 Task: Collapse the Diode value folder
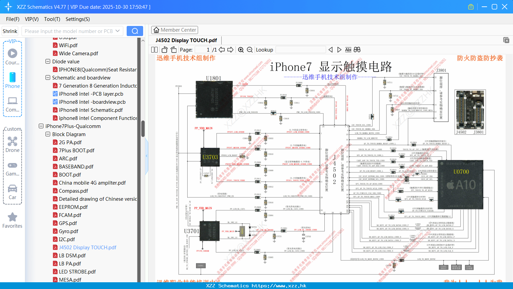click(48, 61)
